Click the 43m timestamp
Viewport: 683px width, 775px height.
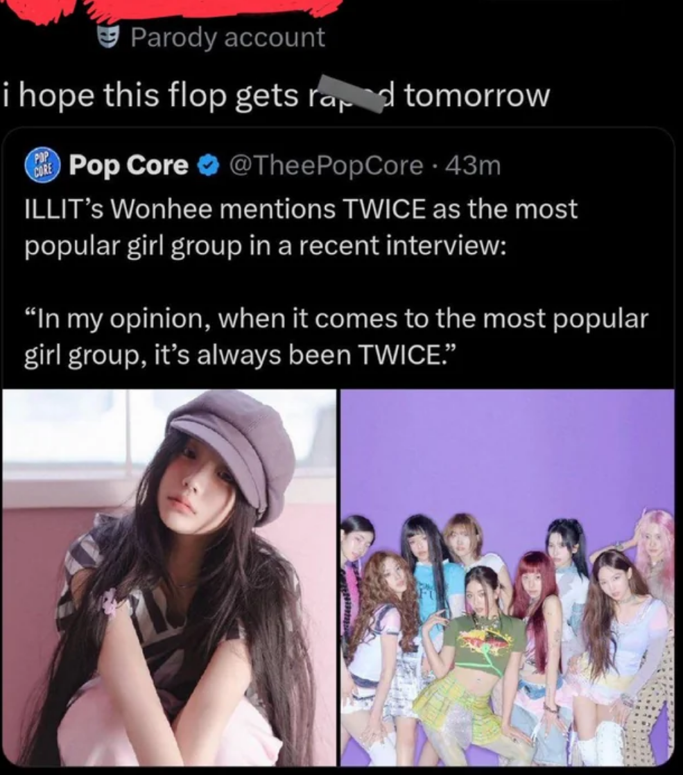point(474,166)
